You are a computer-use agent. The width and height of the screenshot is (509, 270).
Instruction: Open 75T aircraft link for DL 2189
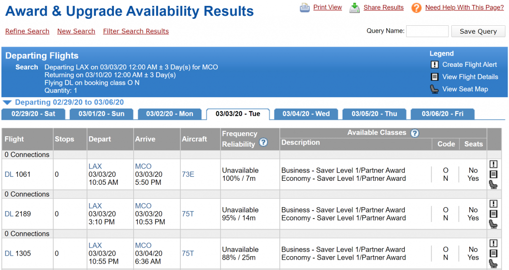[188, 214]
